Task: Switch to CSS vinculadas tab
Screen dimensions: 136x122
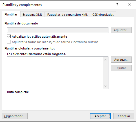Action: coord(103,15)
